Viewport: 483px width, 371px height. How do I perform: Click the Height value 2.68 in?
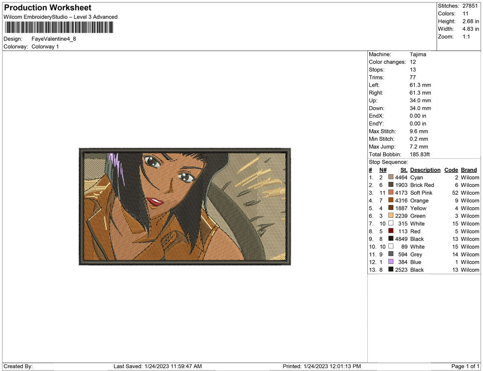[x=471, y=21]
